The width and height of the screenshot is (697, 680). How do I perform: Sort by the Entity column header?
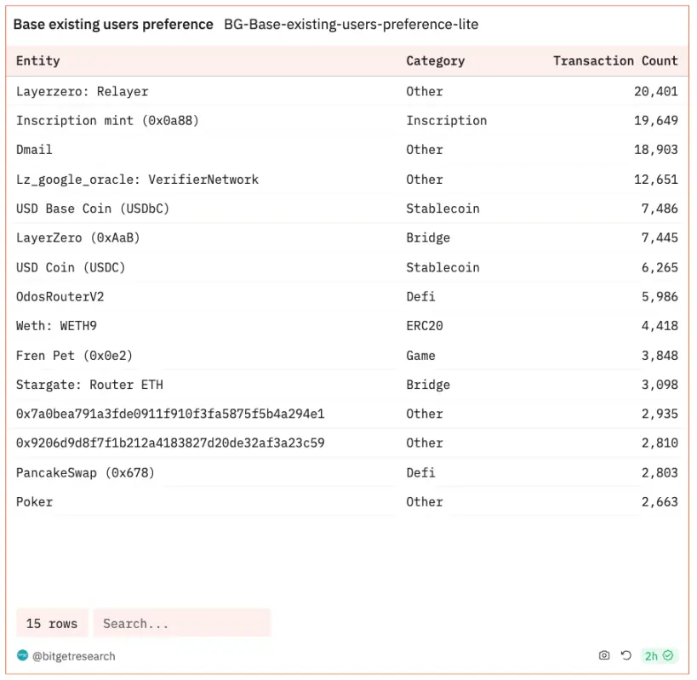[x=38, y=60]
